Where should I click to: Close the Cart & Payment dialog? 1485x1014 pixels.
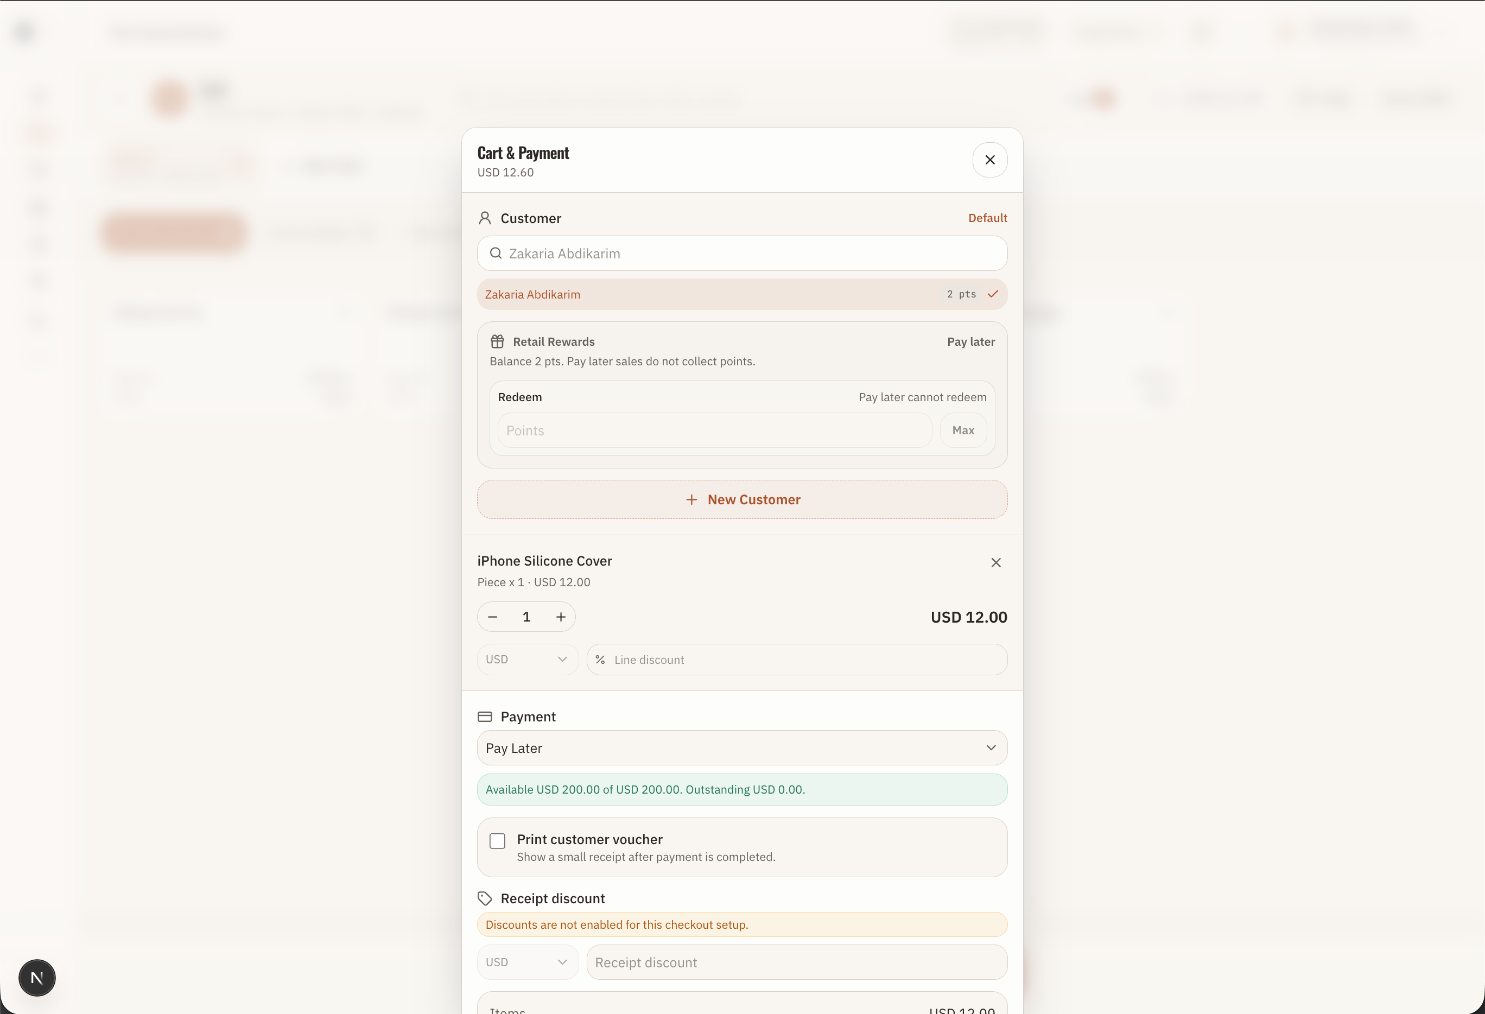point(990,160)
